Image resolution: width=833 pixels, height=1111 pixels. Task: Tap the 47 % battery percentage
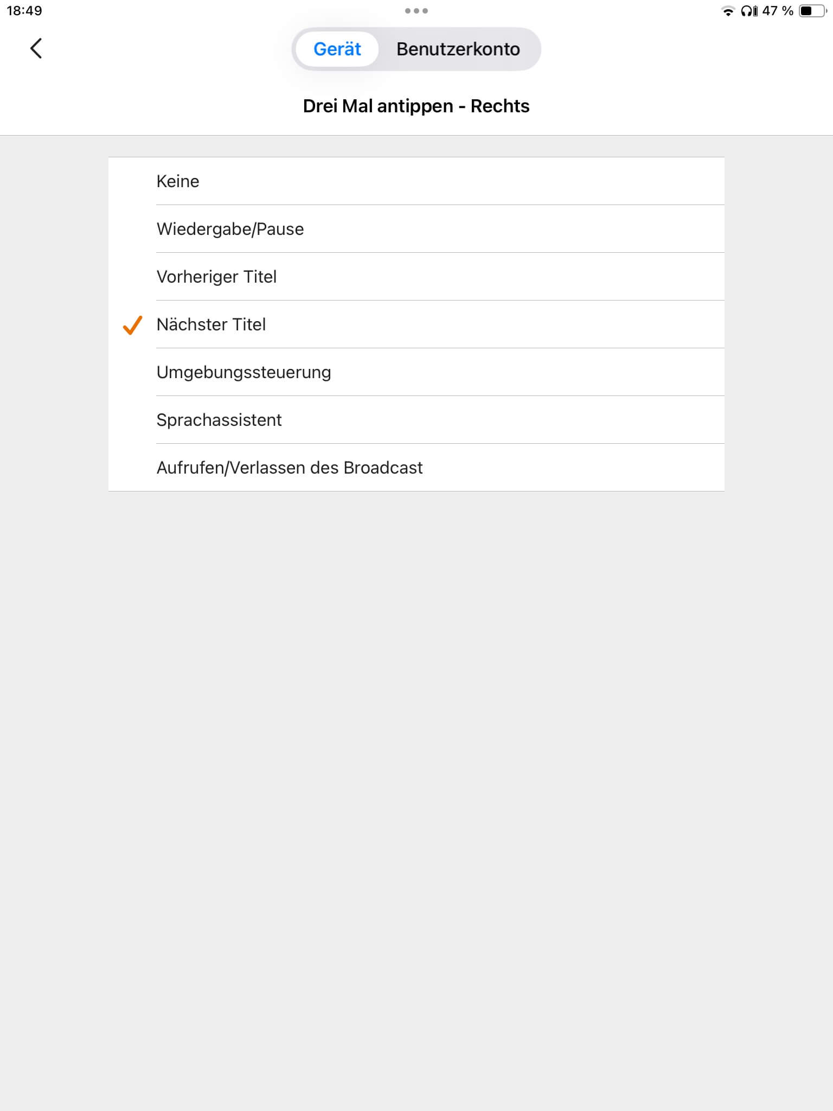point(777,11)
